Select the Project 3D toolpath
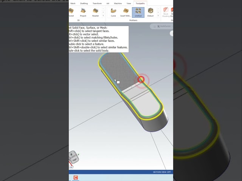242x181 pixels. click(83, 12)
